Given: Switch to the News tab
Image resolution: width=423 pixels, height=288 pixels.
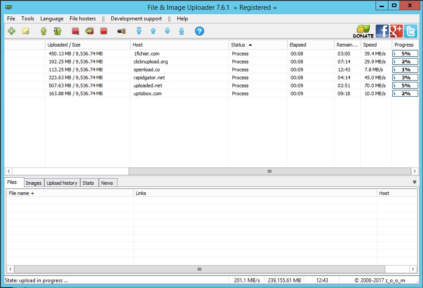Looking at the screenshot, I should [107, 183].
